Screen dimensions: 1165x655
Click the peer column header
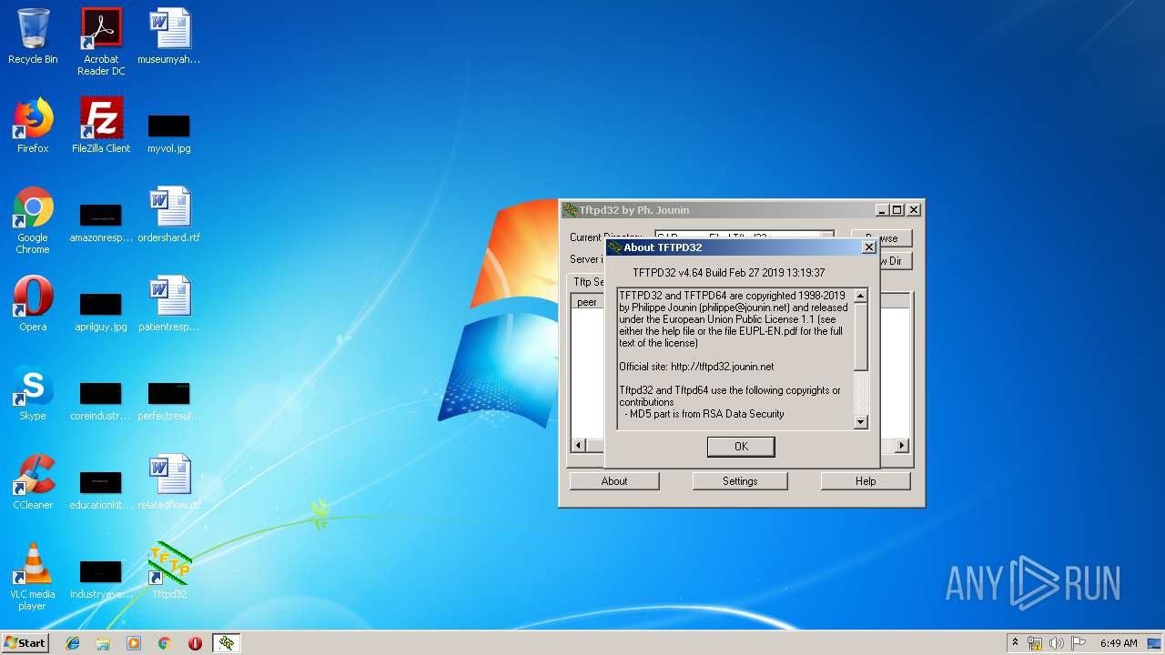pyautogui.click(x=588, y=302)
